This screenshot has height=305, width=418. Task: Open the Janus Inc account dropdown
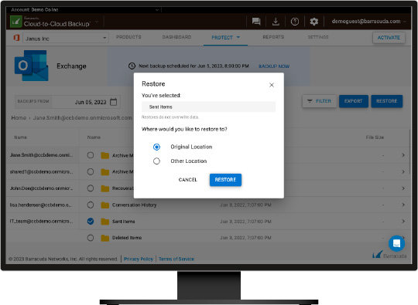66,39
